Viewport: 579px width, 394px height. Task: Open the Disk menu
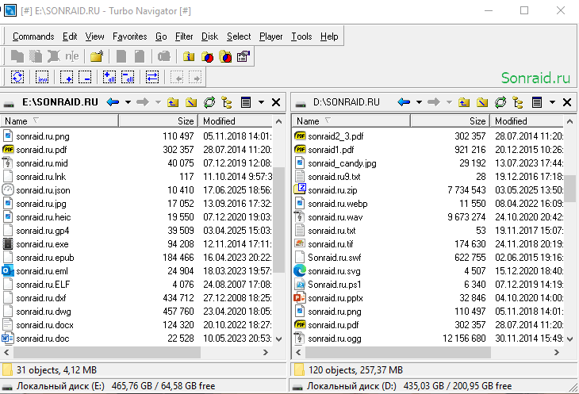[x=209, y=36]
